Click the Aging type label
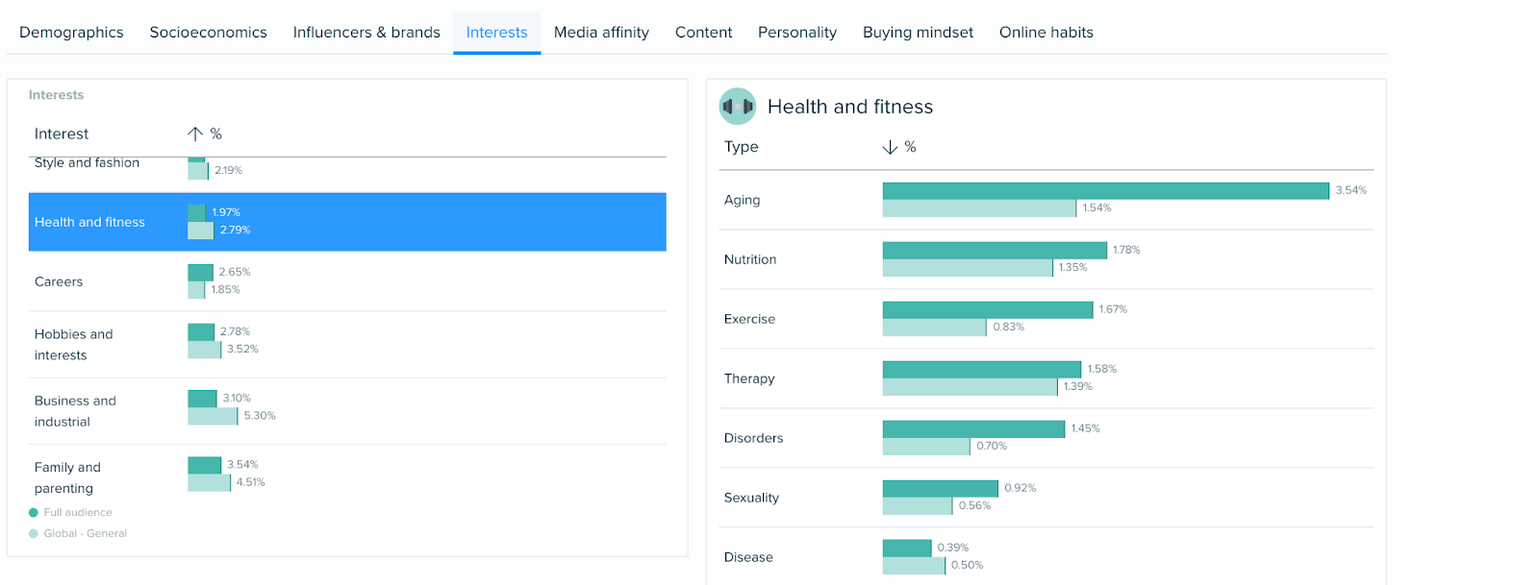This screenshot has width=1539, height=585. [x=743, y=200]
